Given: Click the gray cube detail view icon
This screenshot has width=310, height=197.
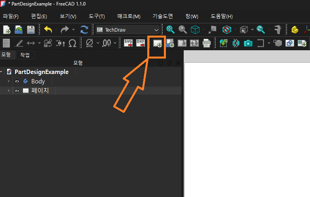Looking at the screenshot, I should click(278, 43).
